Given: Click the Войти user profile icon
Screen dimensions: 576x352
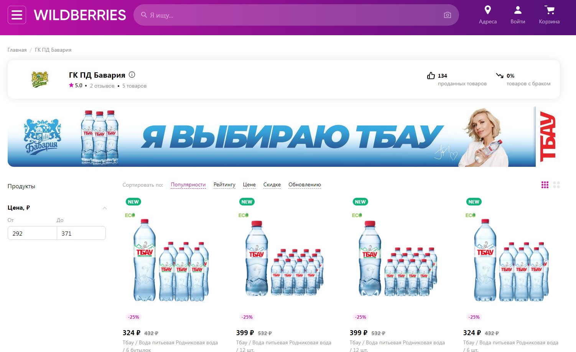Looking at the screenshot, I should (x=518, y=10).
